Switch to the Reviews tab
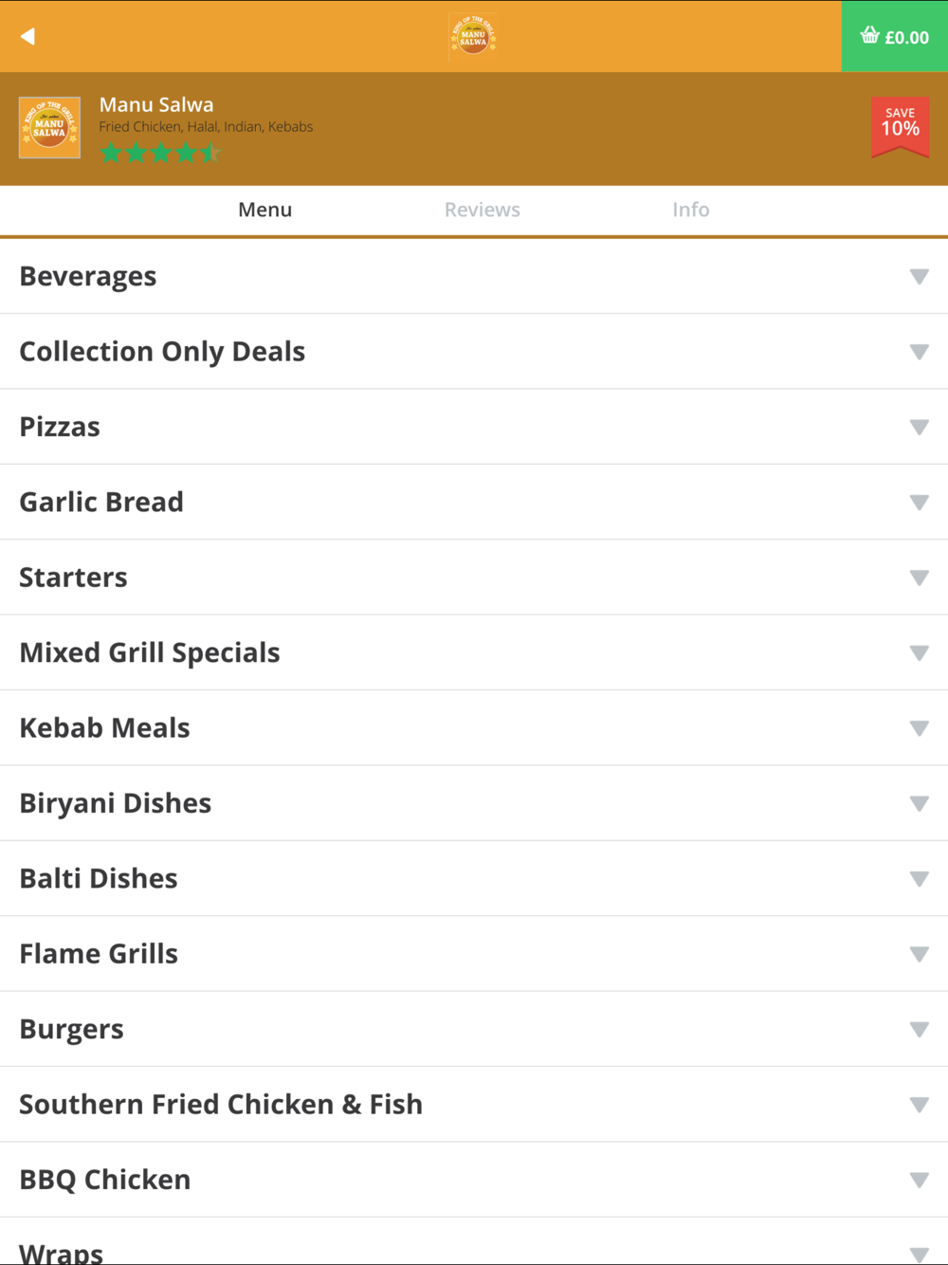 coord(483,210)
